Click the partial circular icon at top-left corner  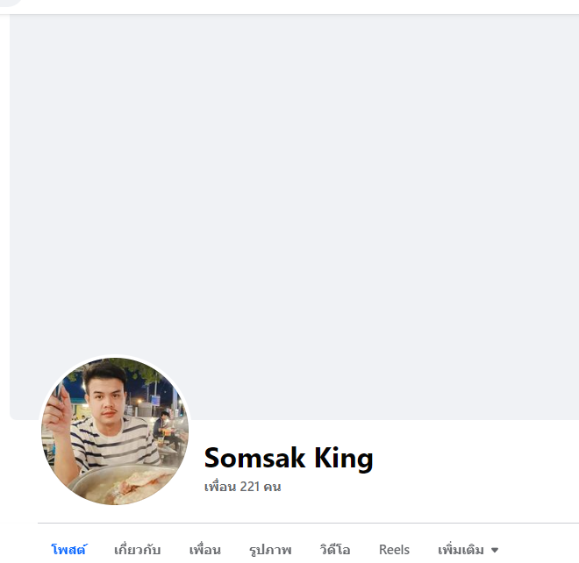11,3
